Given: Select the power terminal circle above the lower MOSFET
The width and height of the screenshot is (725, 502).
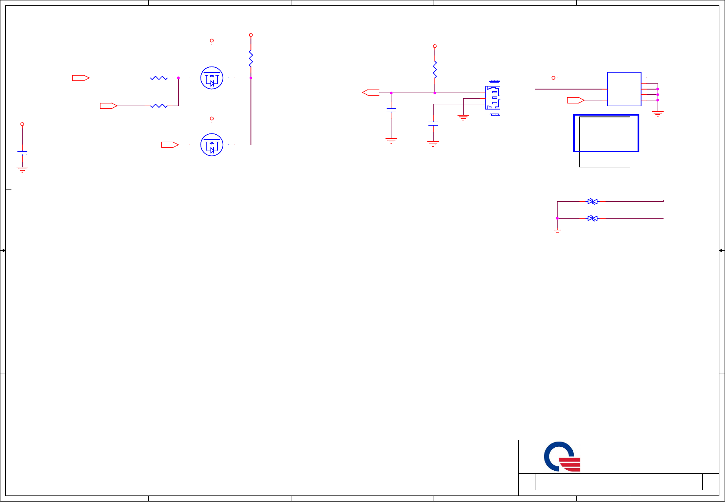Looking at the screenshot, I should pyautogui.click(x=212, y=118).
